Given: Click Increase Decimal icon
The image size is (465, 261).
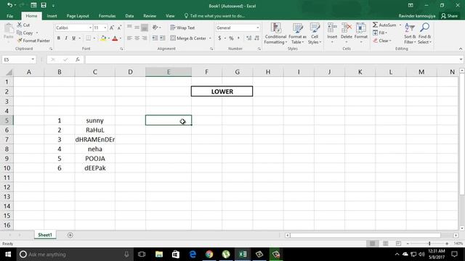Looking at the screenshot, I should tap(248, 38).
